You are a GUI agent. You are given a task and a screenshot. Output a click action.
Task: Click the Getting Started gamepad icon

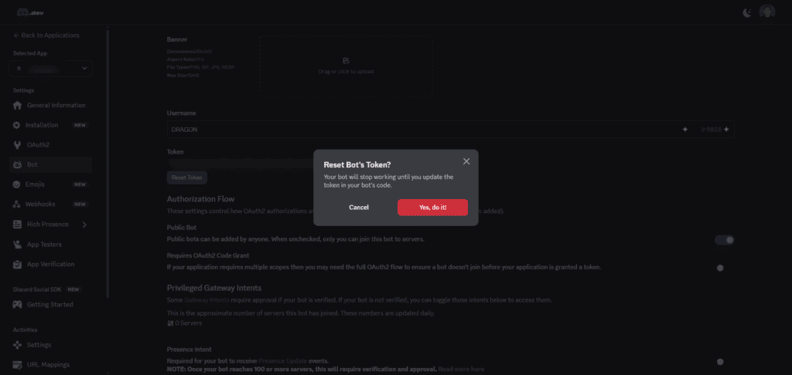17,305
